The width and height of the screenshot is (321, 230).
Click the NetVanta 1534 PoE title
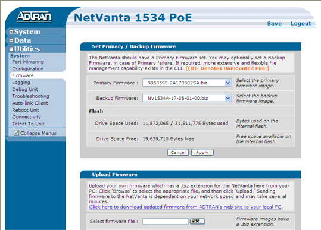point(133,18)
